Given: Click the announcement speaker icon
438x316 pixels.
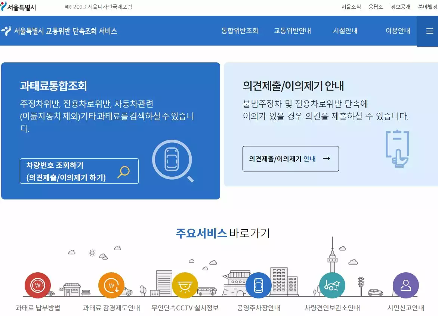Looking at the screenshot, I should [x=68, y=7].
